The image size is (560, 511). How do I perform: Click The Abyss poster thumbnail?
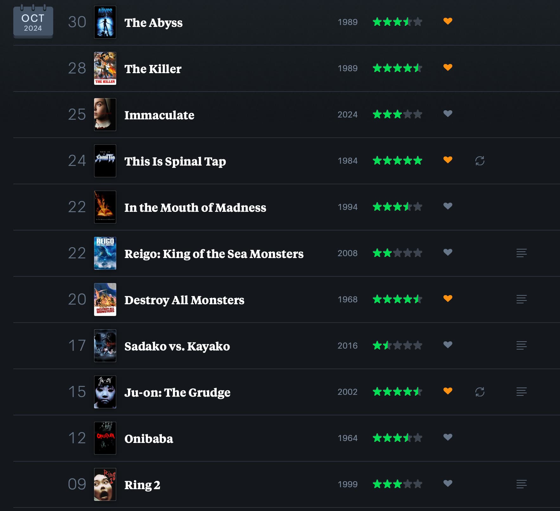coord(105,22)
